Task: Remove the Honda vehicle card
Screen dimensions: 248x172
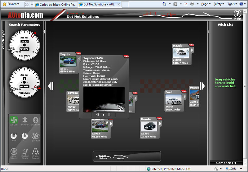Action: coord(159,118)
